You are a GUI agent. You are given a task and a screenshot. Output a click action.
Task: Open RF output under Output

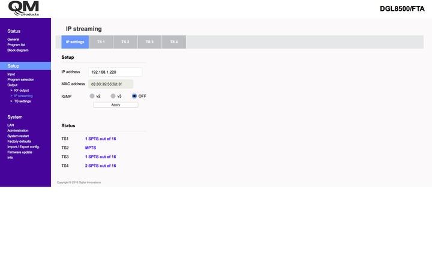click(21, 91)
